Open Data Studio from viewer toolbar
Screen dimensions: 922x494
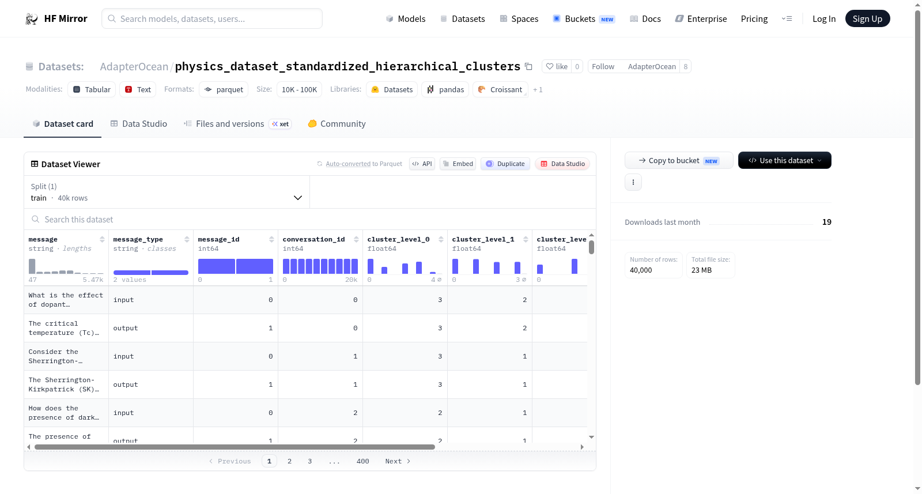click(x=562, y=164)
